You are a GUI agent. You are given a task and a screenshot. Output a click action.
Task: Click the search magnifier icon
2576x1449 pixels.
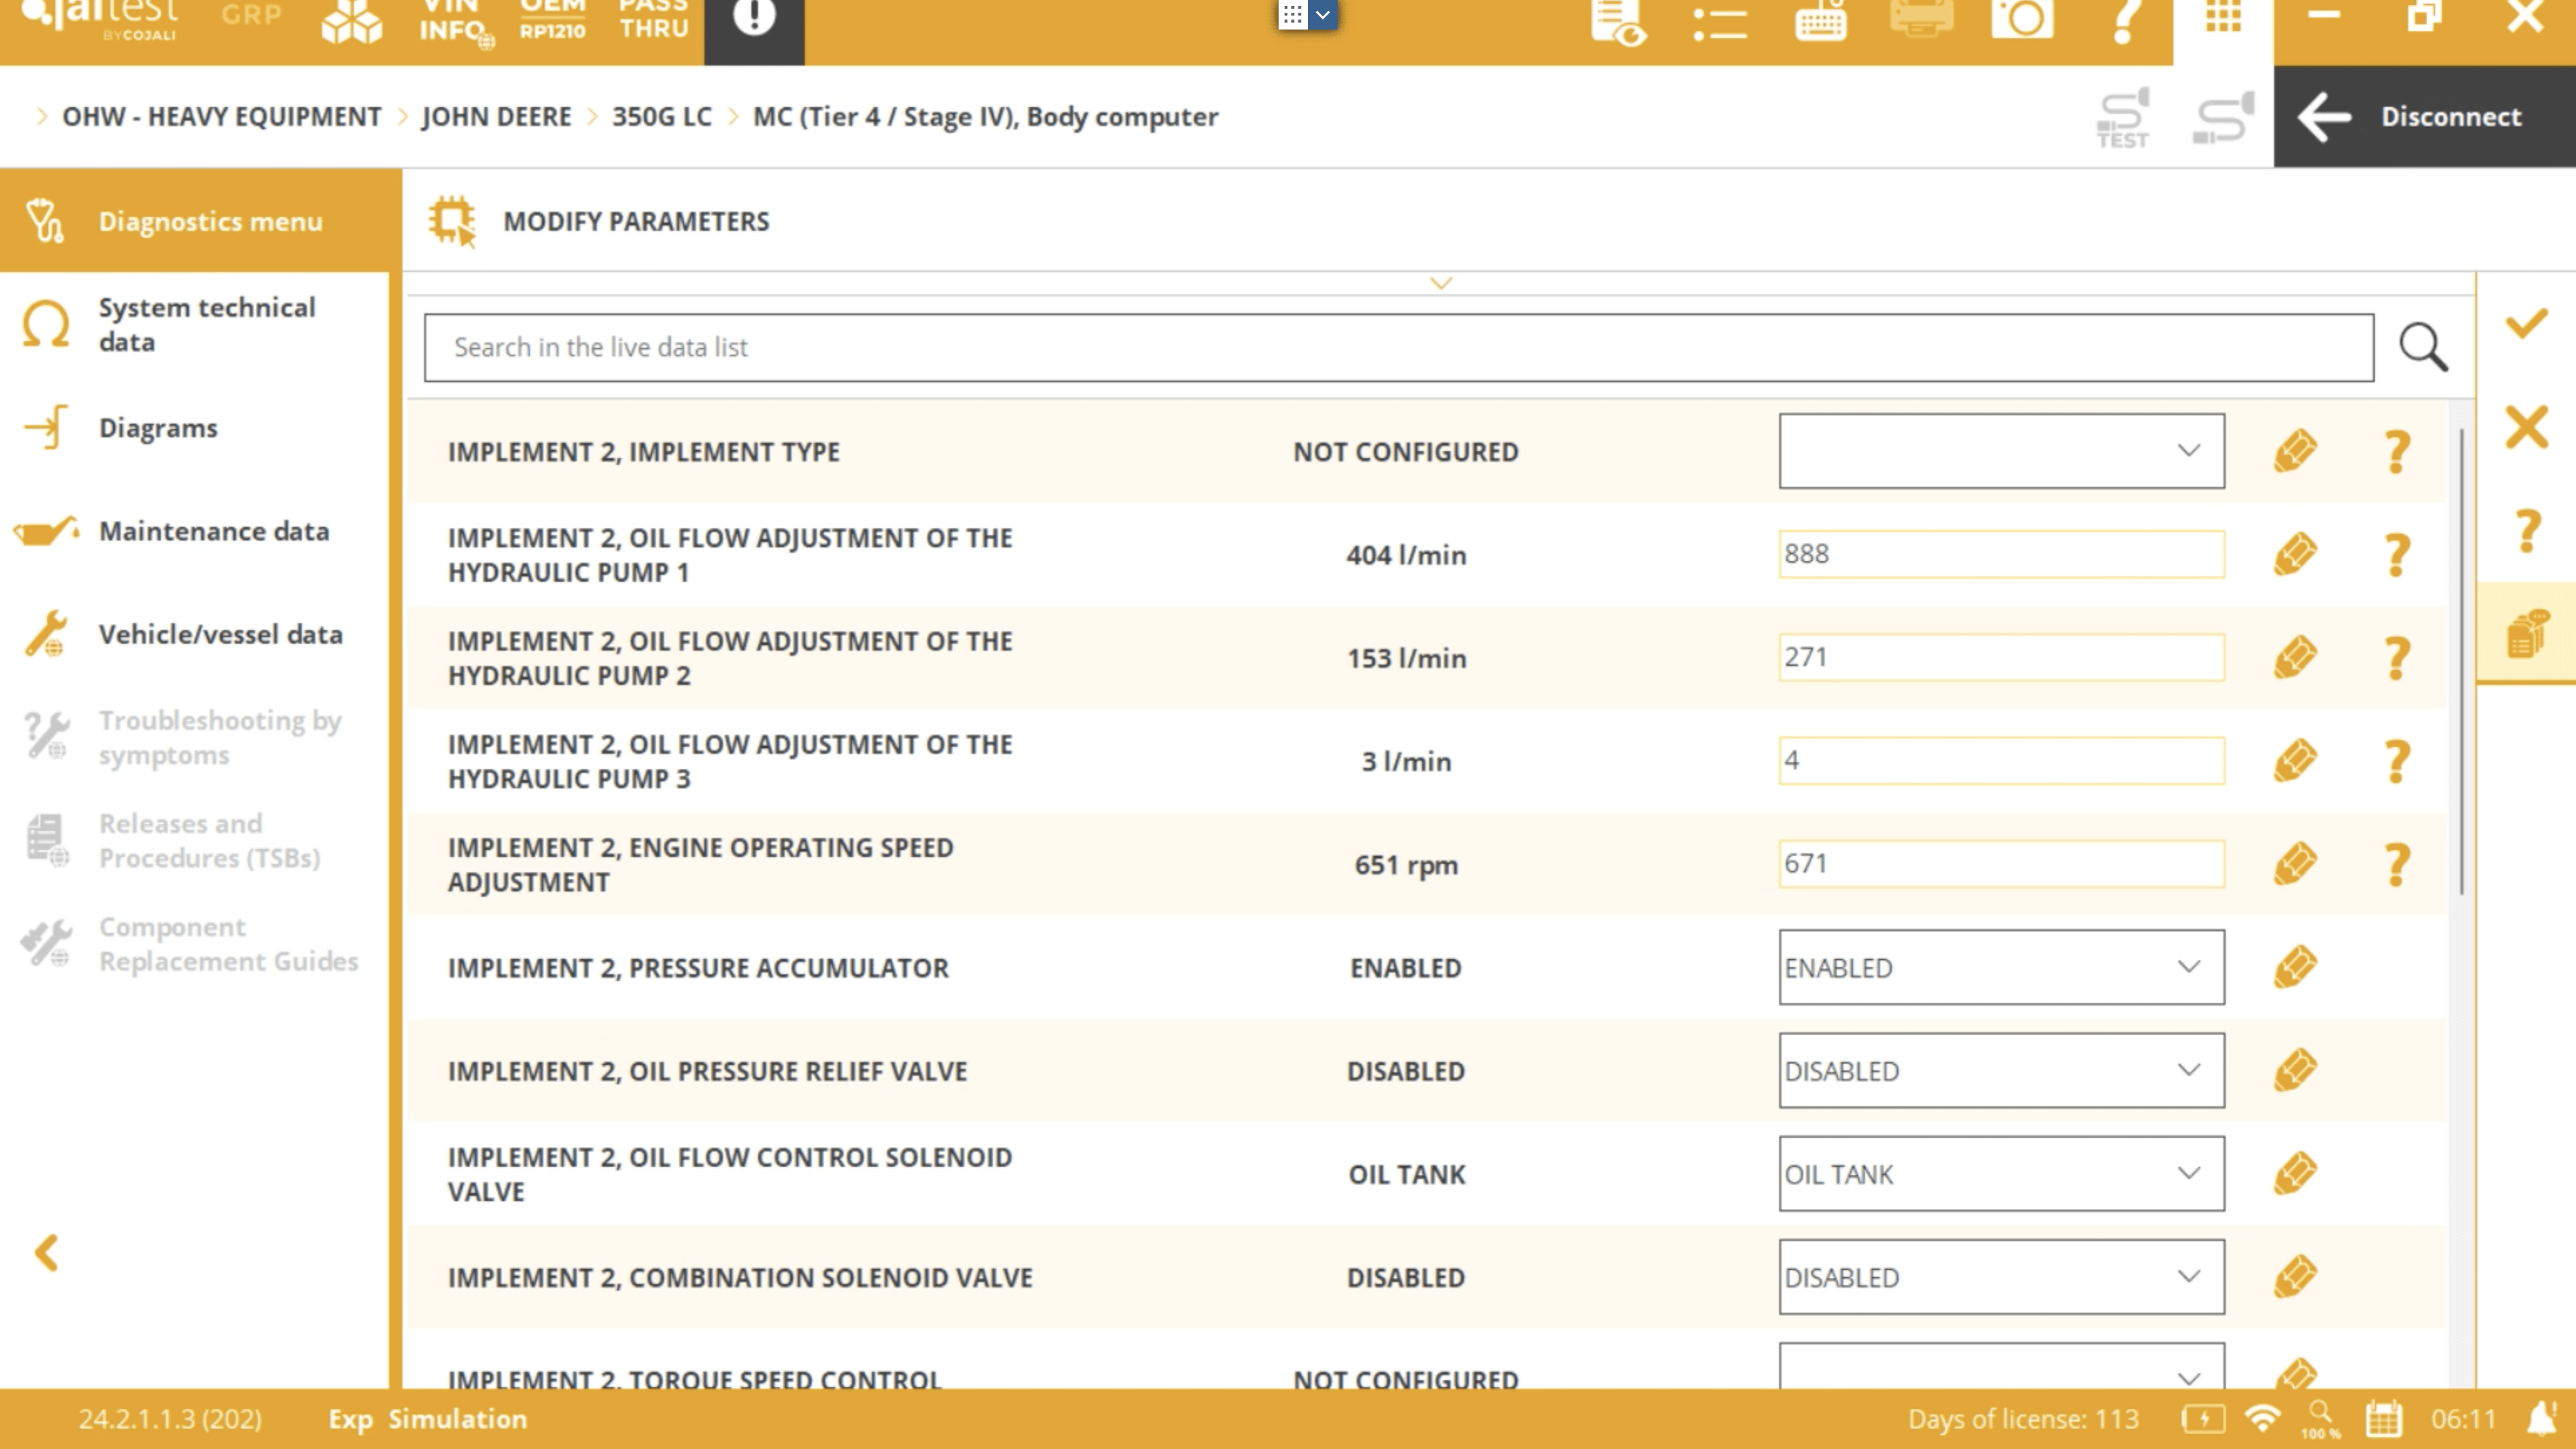pyautogui.click(x=2423, y=348)
